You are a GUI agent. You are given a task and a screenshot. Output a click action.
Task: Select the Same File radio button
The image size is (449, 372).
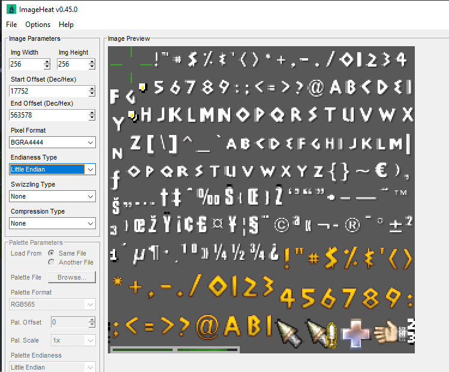click(52, 253)
